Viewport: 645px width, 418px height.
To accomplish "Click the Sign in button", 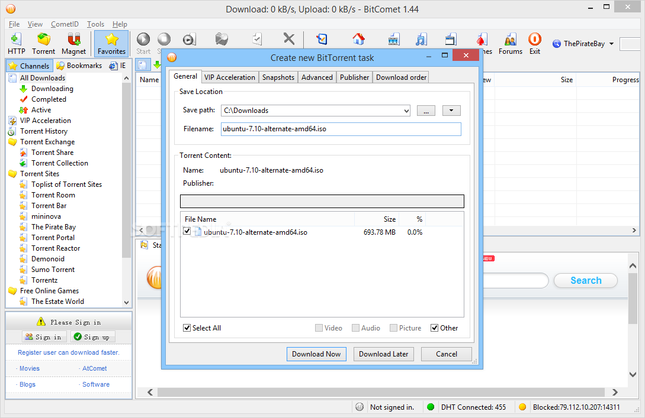I will point(43,336).
